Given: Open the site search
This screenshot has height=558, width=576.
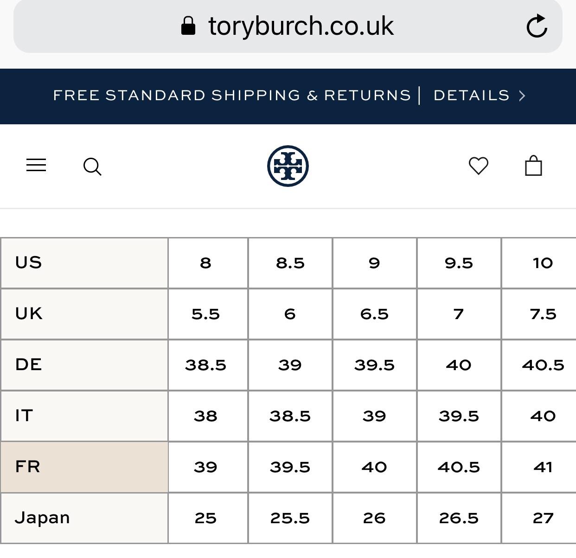Looking at the screenshot, I should click(x=92, y=167).
